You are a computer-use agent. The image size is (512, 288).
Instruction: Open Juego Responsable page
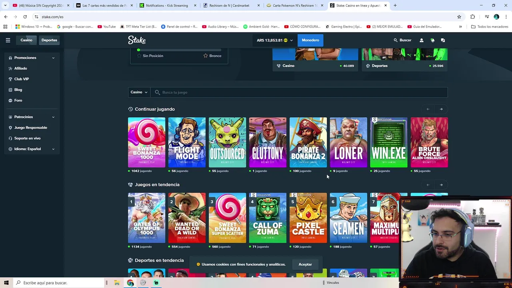pos(30,128)
